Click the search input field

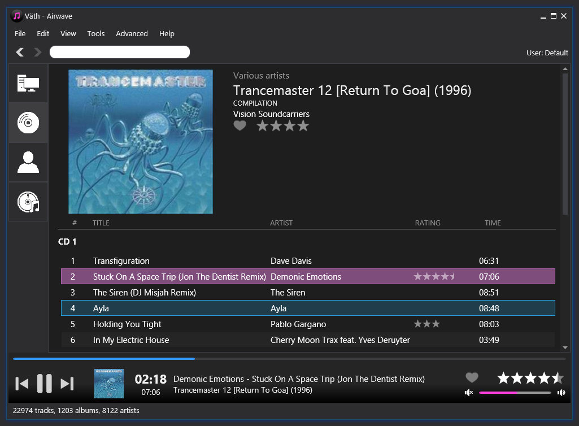[x=120, y=53]
